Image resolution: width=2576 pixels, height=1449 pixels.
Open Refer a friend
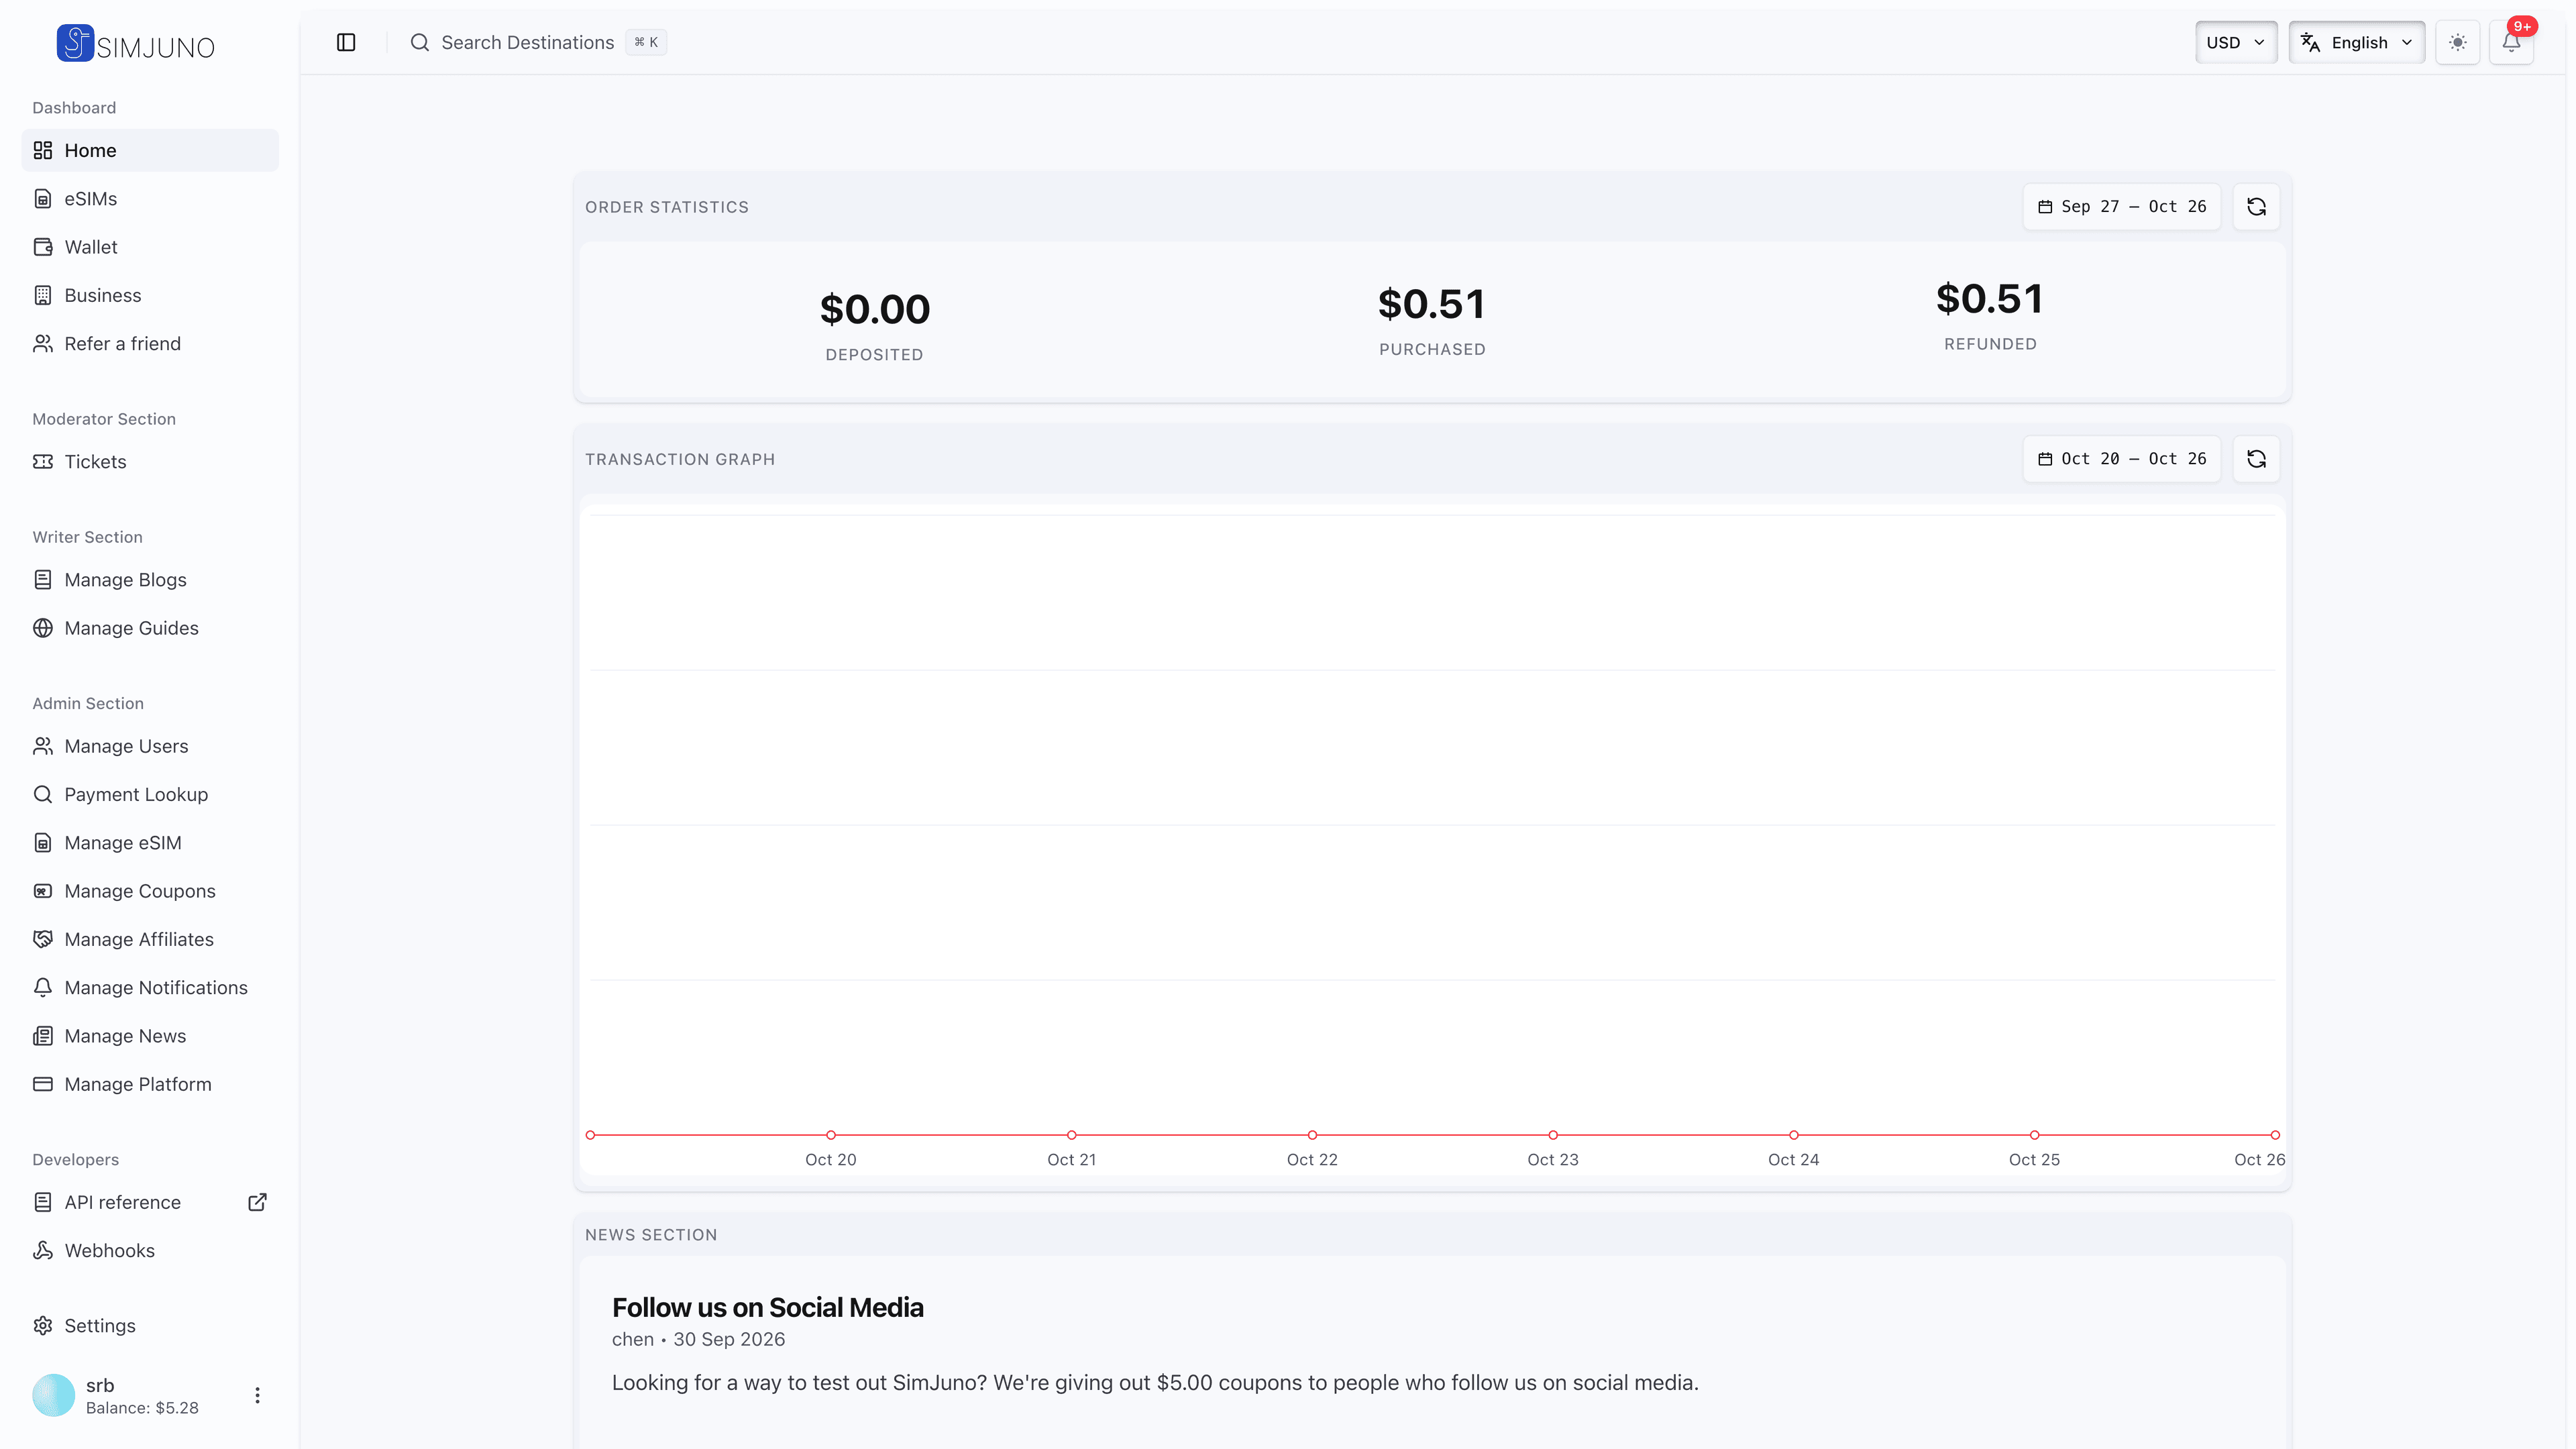pos(150,344)
